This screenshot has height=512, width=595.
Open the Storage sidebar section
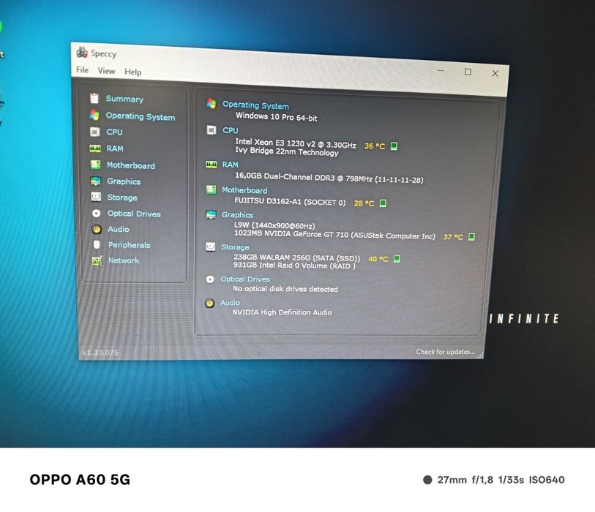[x=122, y=197]
